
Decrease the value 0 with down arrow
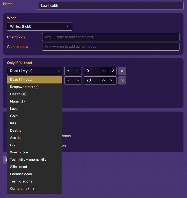tap(112, 71)
